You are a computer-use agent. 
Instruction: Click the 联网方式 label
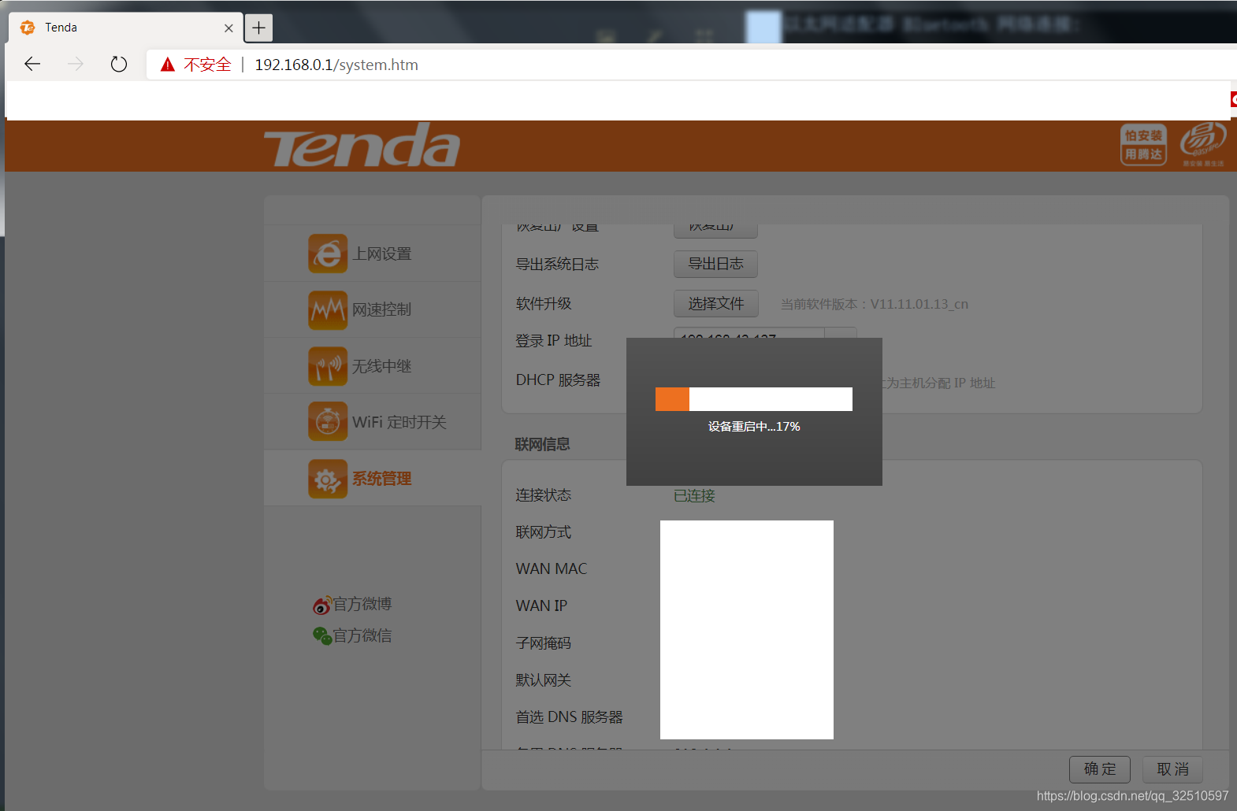tap(544, 532)
